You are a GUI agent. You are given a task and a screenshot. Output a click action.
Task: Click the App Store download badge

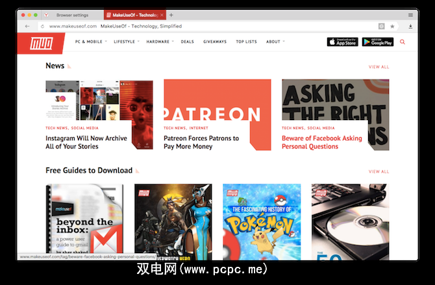342,42
